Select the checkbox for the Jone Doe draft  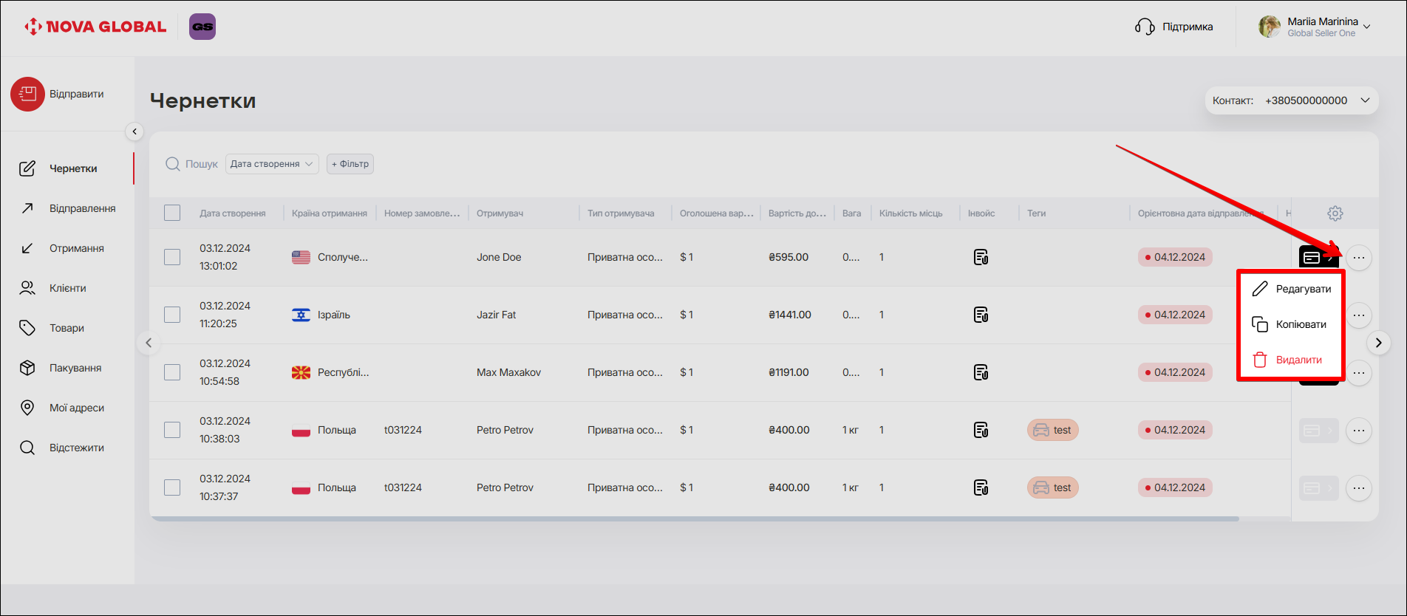172,257
